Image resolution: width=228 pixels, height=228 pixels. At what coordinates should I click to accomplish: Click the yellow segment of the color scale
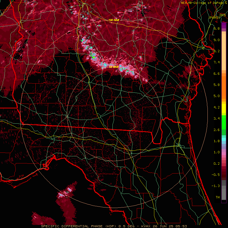224,108
